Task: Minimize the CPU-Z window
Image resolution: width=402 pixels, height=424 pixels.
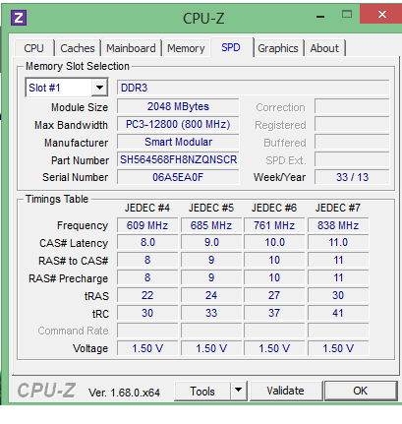Action: [x=320, y=16]
